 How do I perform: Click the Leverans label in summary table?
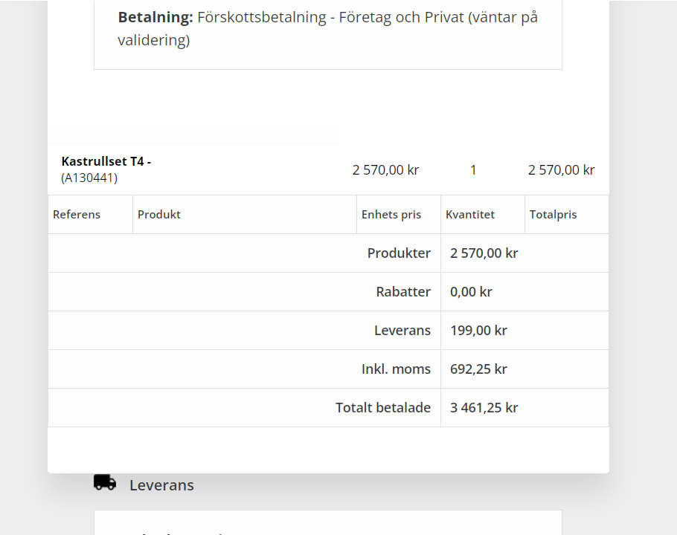[402, 331]
